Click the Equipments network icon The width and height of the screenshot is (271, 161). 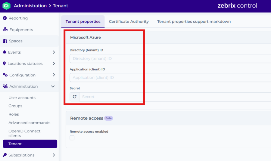[x=5, y=29]
